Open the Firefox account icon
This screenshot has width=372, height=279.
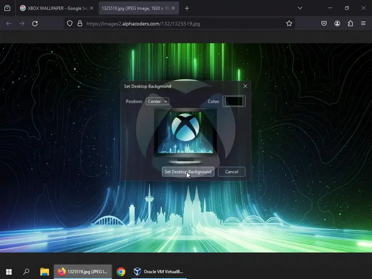coord(337,23)
